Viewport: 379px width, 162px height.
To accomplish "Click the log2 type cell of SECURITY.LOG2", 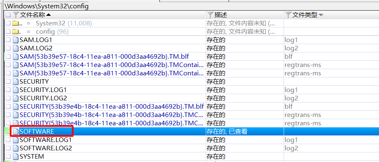I will (x=291, y=98).
